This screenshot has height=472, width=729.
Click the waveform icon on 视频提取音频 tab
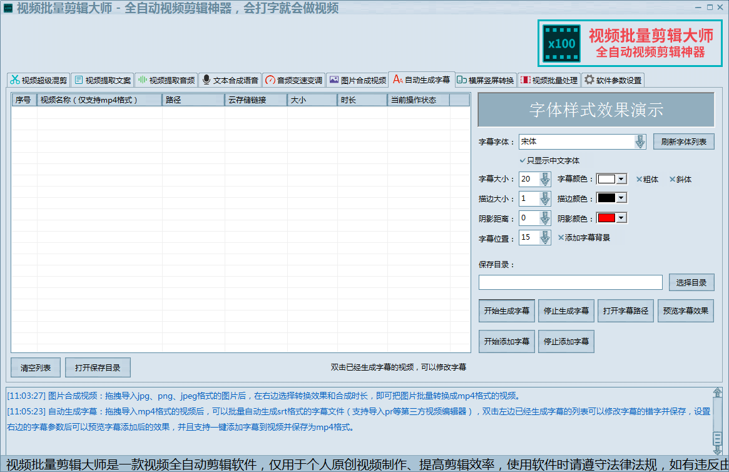(142, 80)
